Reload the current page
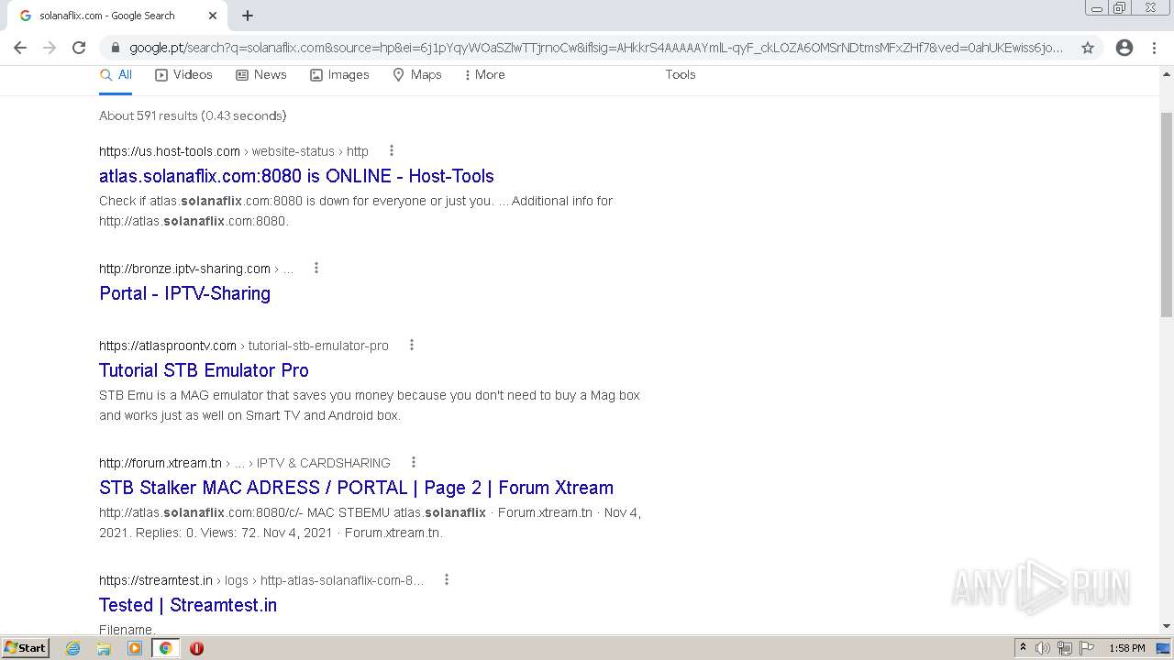This screenshot has height=660, width=1174. click(79, 48)
